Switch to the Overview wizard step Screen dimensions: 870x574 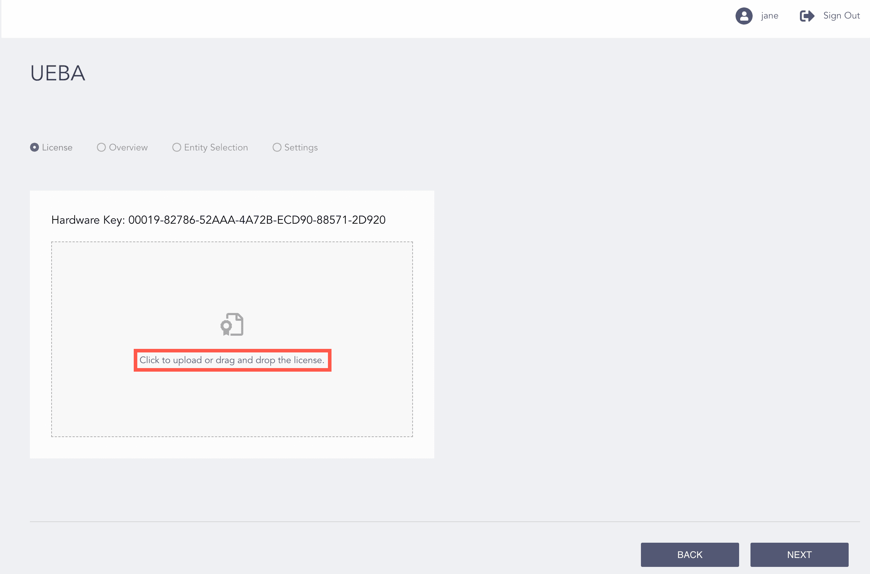128,147
